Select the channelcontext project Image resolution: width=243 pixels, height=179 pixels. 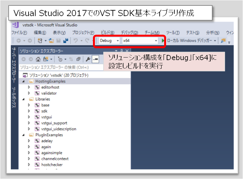pos(55,159)
